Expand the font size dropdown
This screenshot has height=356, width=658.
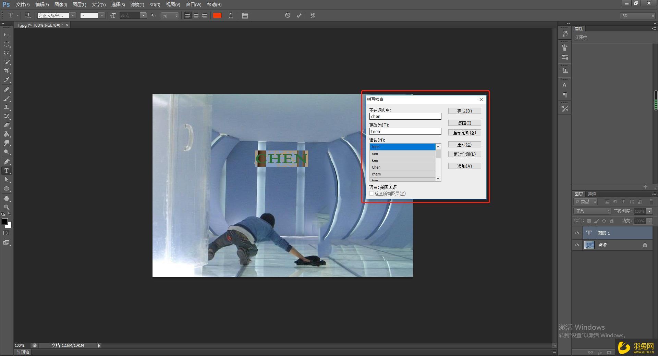(x=143, y=15)
